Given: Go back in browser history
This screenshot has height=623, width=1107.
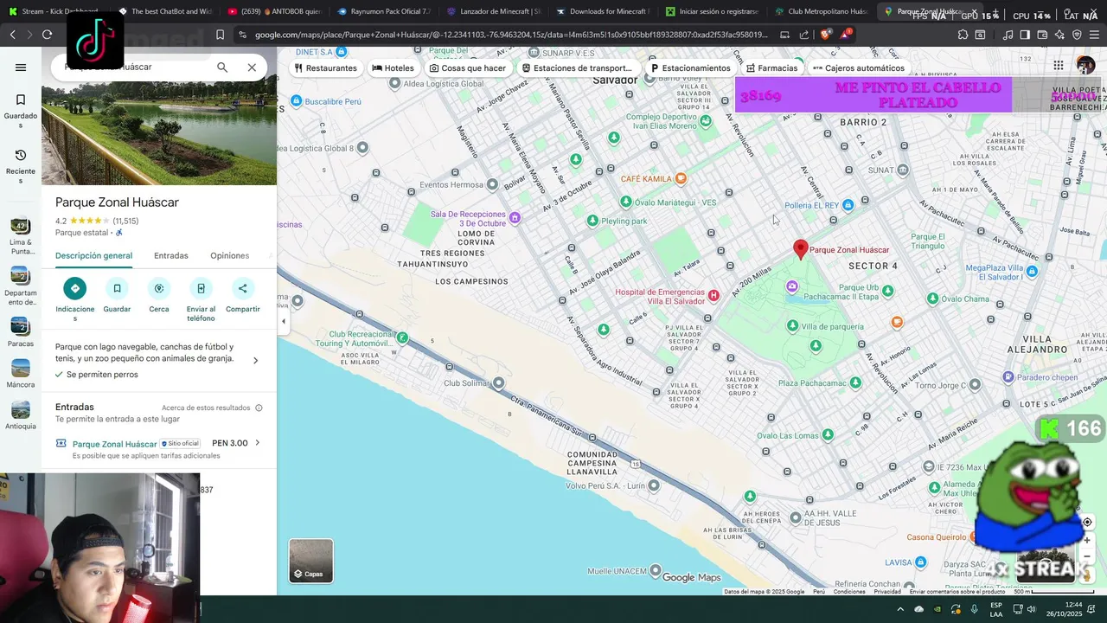Looking at the screenshot, I should (x=12, y=35).
